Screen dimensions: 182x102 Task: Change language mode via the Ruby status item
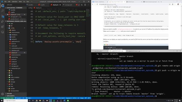(x=82, y=98)
